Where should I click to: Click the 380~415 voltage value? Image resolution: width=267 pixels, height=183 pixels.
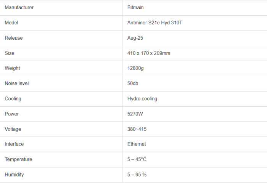pyautogui.click(x=137, y=129)
